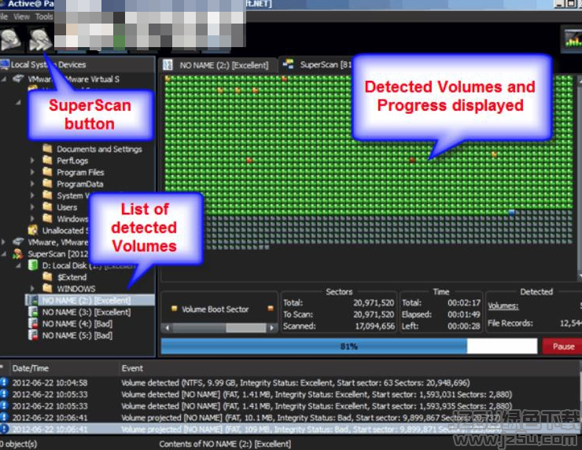The image size is (582, 450).
Task: Click the blue current-position block in sector map
Action: (x=512, y=212)
